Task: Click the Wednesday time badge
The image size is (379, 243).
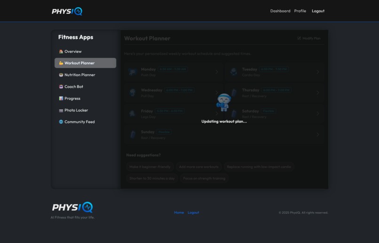Action: click(x=179, y=90)
